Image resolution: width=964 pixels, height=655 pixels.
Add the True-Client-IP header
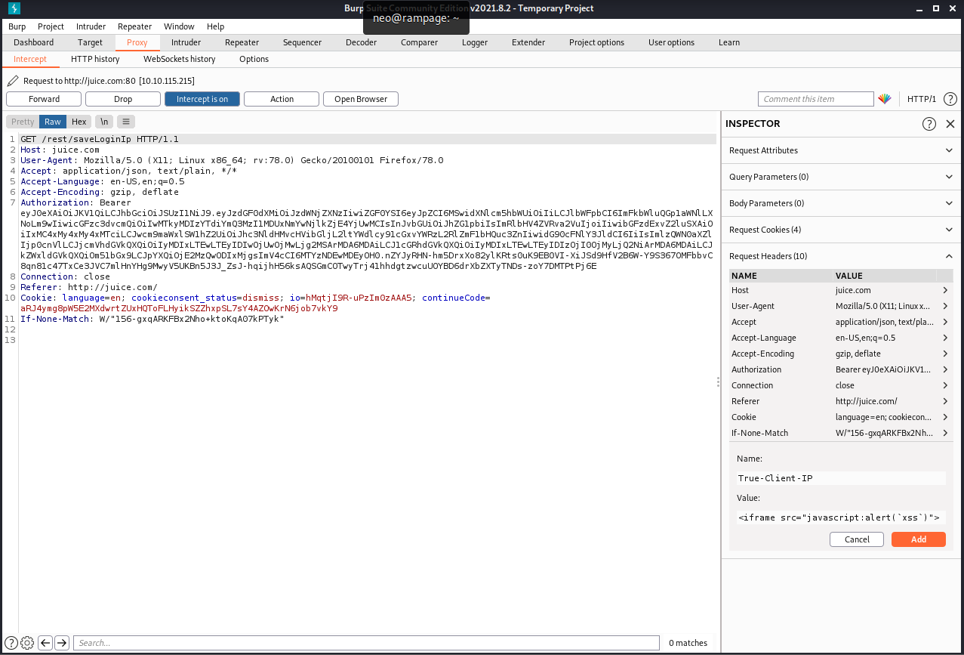(919, 539)
